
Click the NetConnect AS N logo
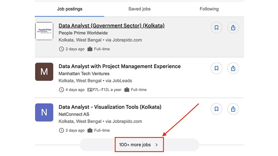44,112
